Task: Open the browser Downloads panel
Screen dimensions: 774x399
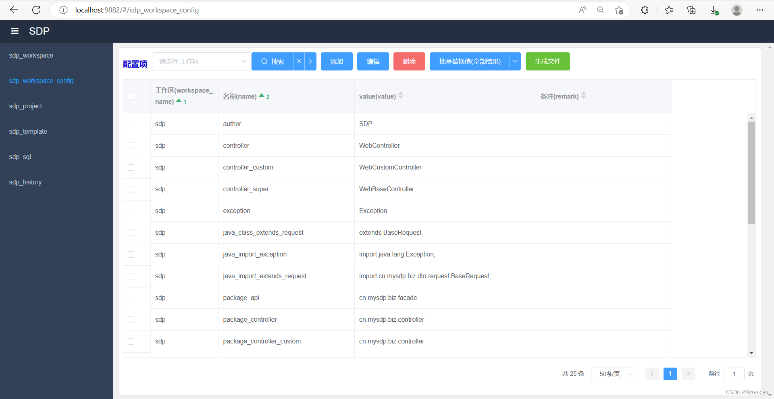Action: pyautogui.click(x=714, y=10)
